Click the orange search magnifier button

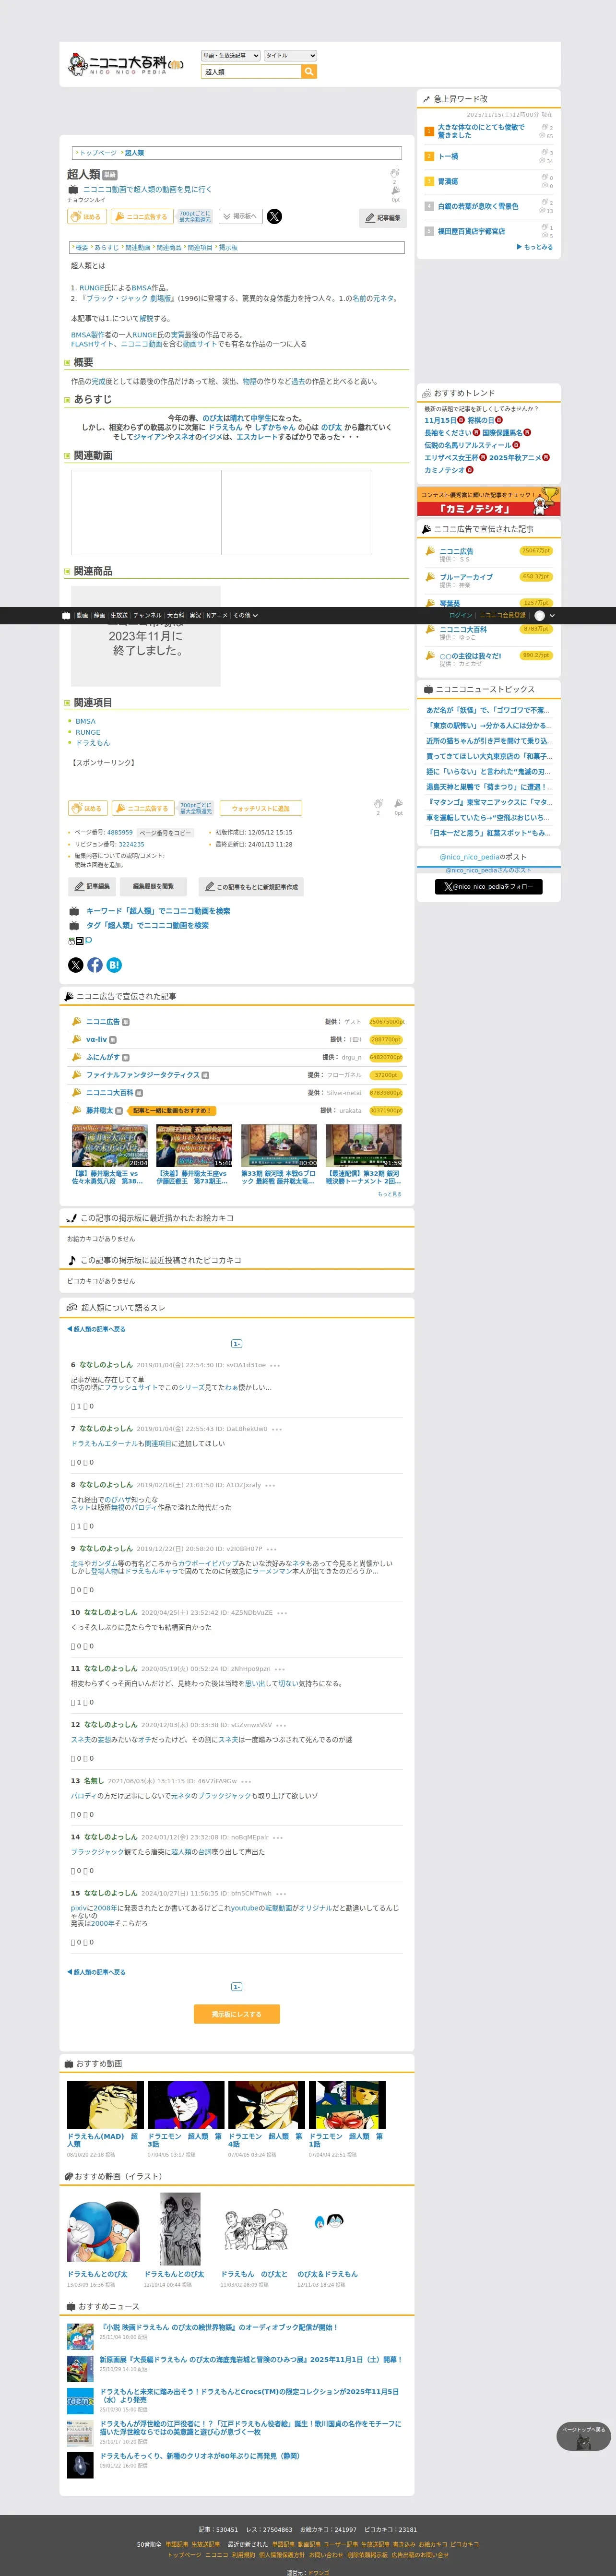[309, 72]
